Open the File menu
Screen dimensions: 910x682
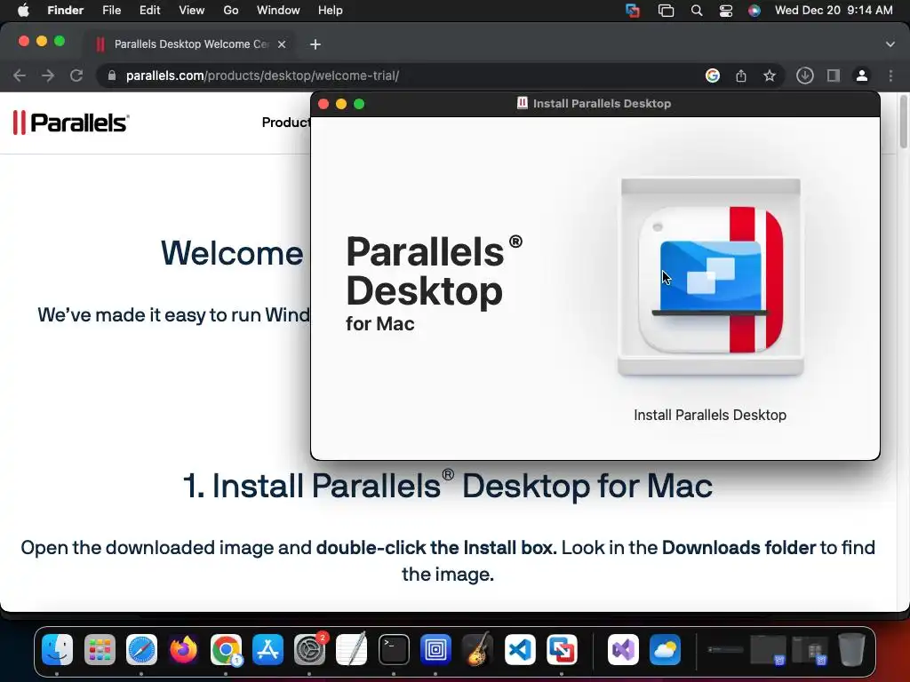click(111, 11)
